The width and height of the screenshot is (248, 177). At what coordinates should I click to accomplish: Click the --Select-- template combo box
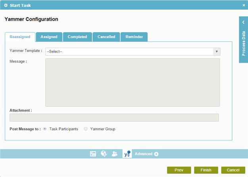click(133, 52)
